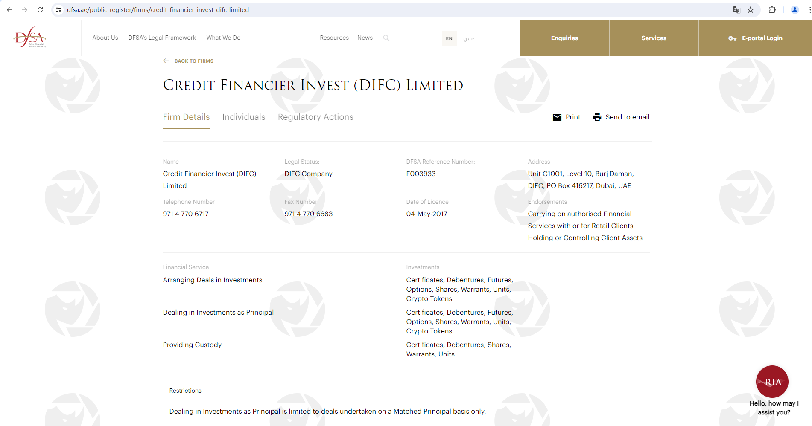
Task: Open the browser profile avatar icon
Action: coord(794,10)
